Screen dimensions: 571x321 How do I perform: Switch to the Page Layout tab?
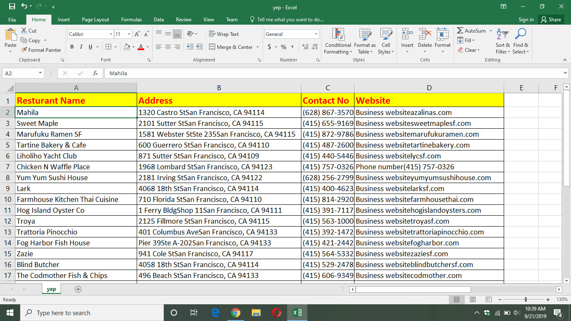[x=95, y=20]
